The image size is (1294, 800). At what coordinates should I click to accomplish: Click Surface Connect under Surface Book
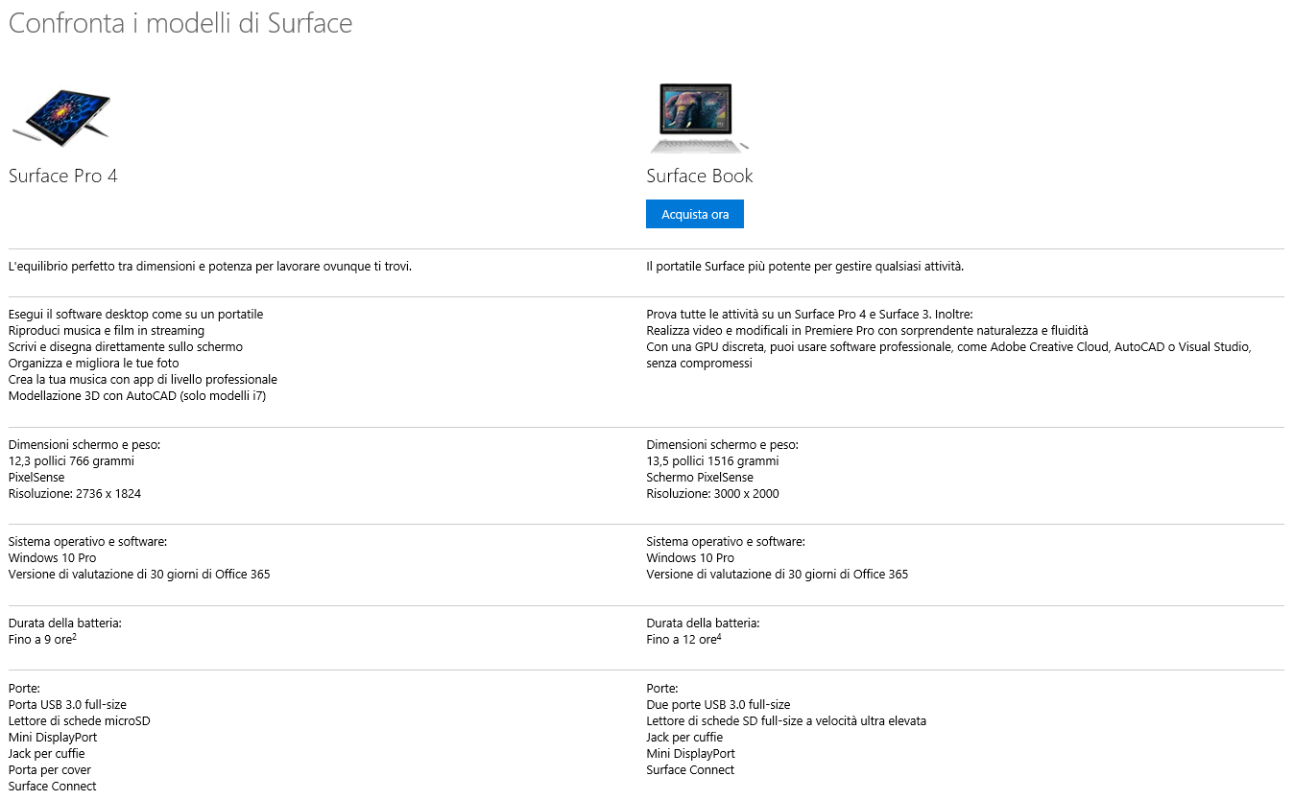click(x=690, y=770)
